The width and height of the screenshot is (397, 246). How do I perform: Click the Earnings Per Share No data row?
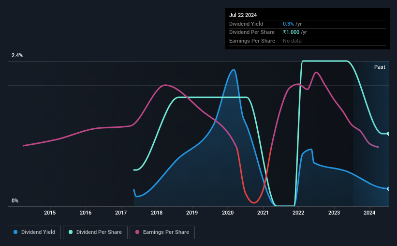pos(308,41)
